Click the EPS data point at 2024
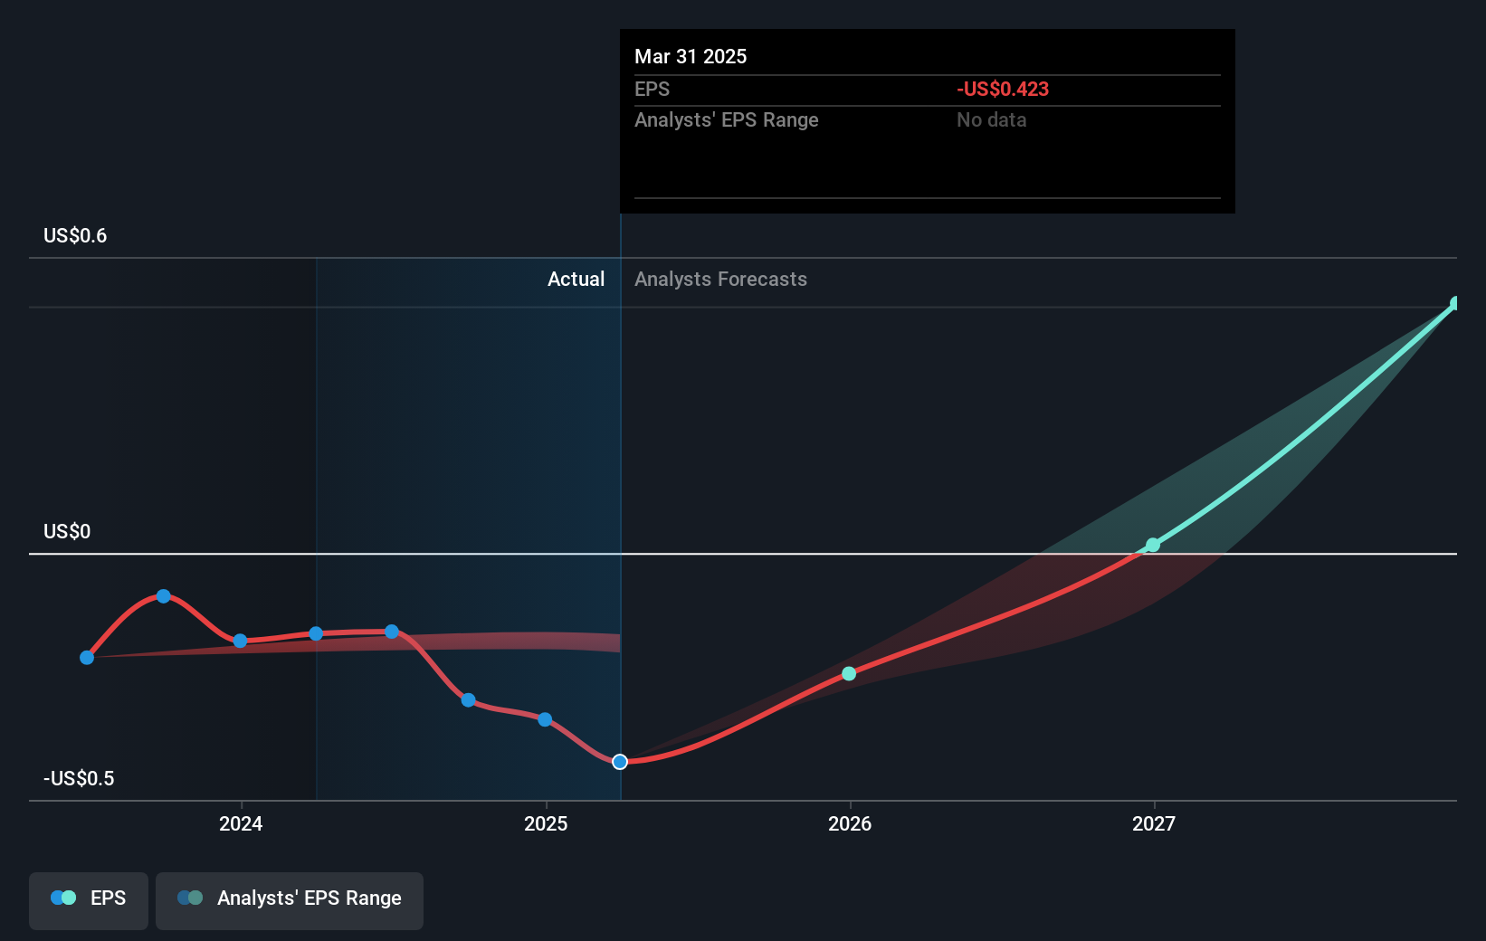1486x941 pixels. click(x=240, y=641)
